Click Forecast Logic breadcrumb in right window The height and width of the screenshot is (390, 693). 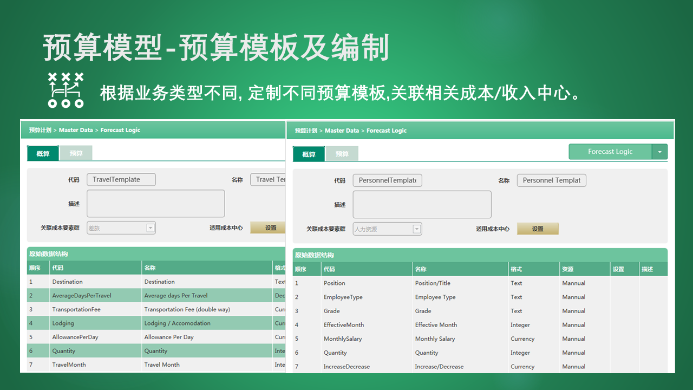[x=387, y=131]
